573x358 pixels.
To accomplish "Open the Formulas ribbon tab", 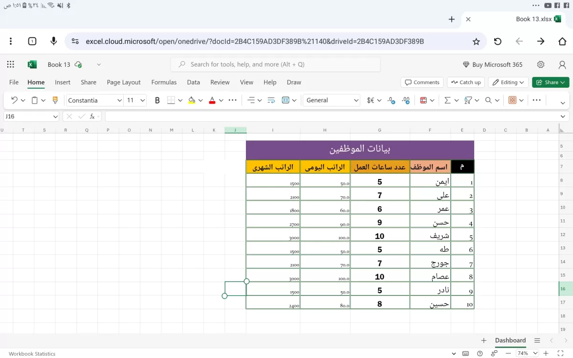I will pyautogui.click(x=164, y=82).
